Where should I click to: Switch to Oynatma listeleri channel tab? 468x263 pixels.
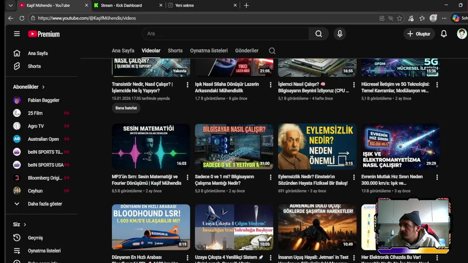point(209,51)
